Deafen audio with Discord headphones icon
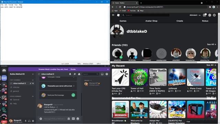 coord(29,121)
